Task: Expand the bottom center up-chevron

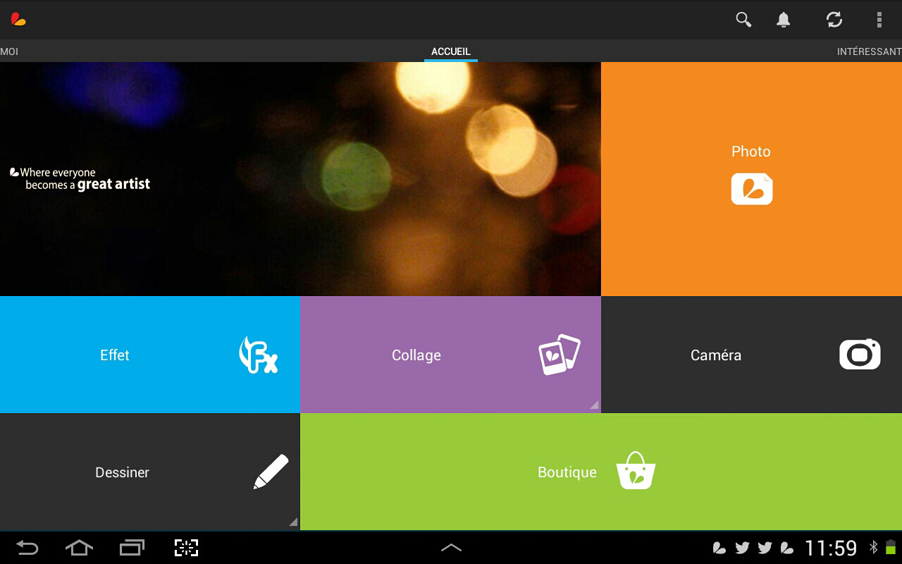Action: click(451, 548)
